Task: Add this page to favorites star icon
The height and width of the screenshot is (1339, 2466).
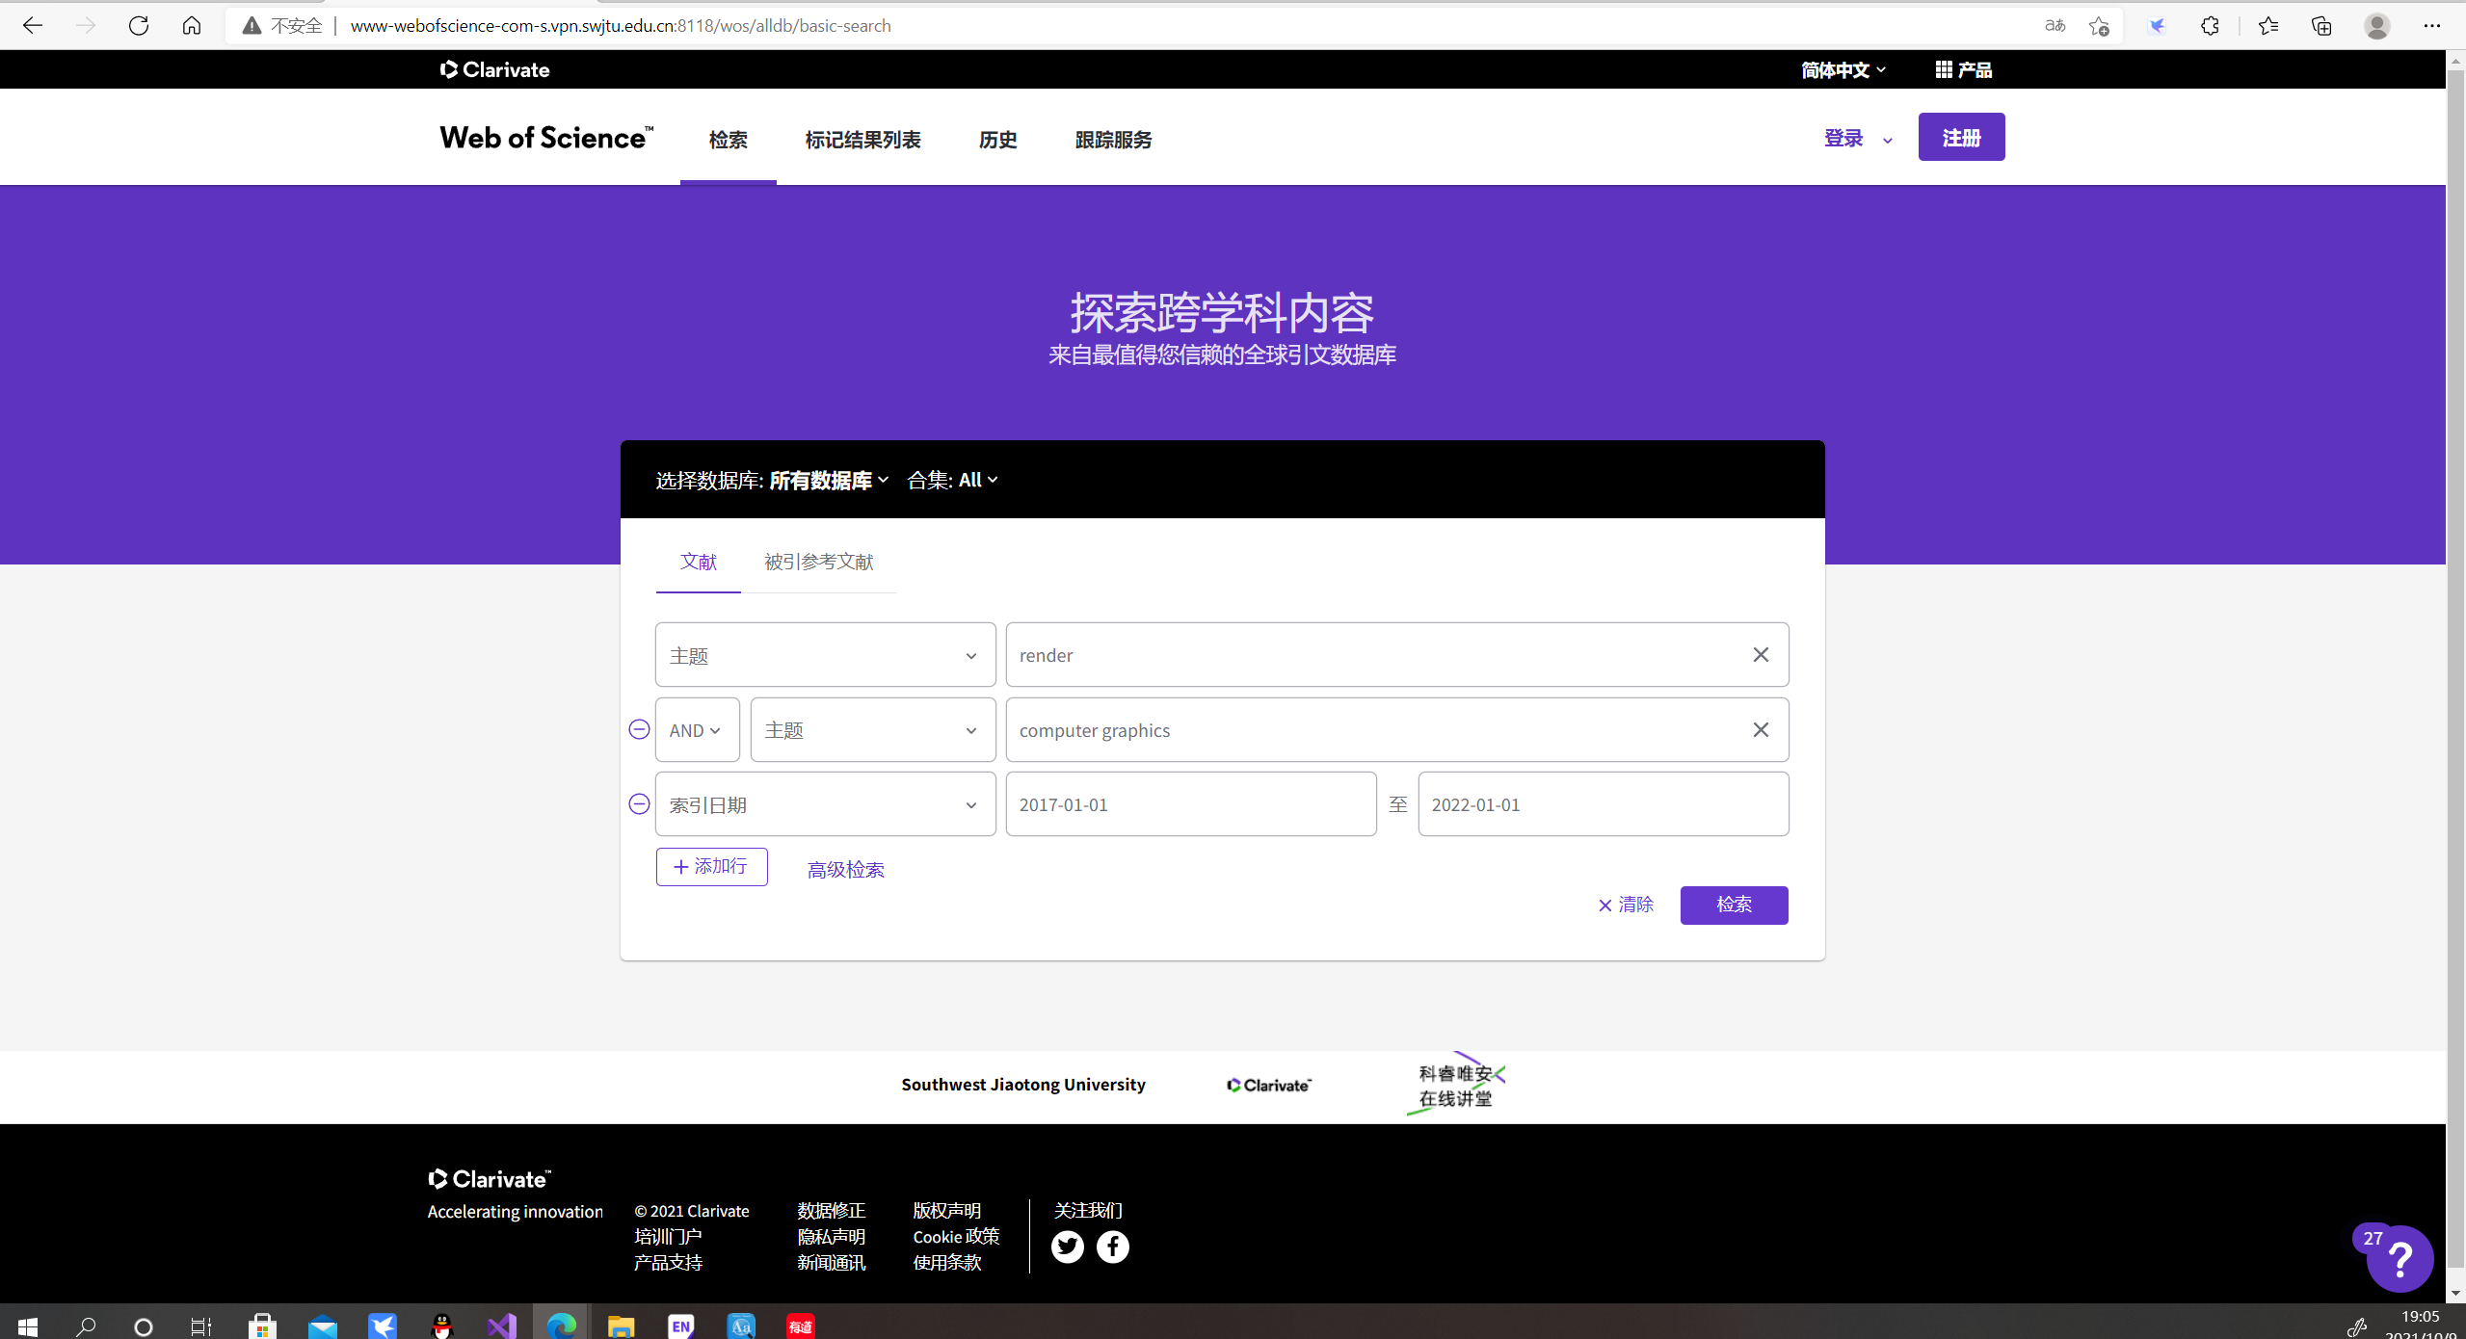Action: tap(2099, 26)
